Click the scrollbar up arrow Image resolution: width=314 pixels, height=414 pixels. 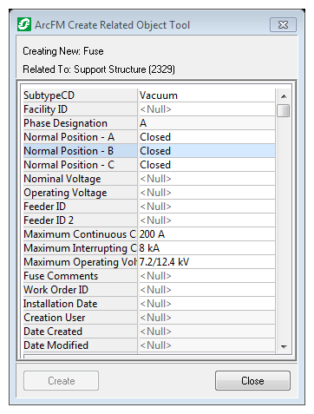click(x=284, y=96)
